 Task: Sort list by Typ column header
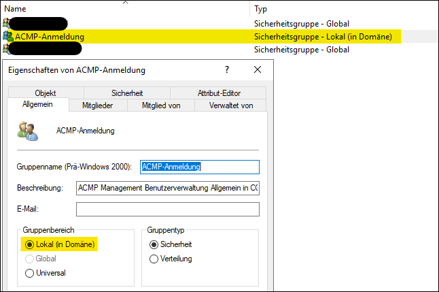(x=260, y=9)
